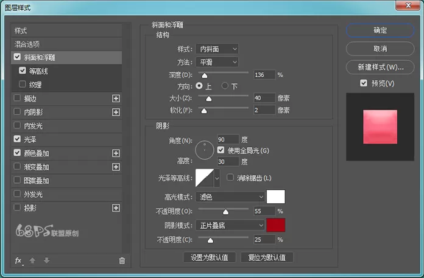Viewport: 424px width, 278px height.
Task: Open 阴影模式 dropdown showing 正片叠底
Action: [x=230, y=225]
